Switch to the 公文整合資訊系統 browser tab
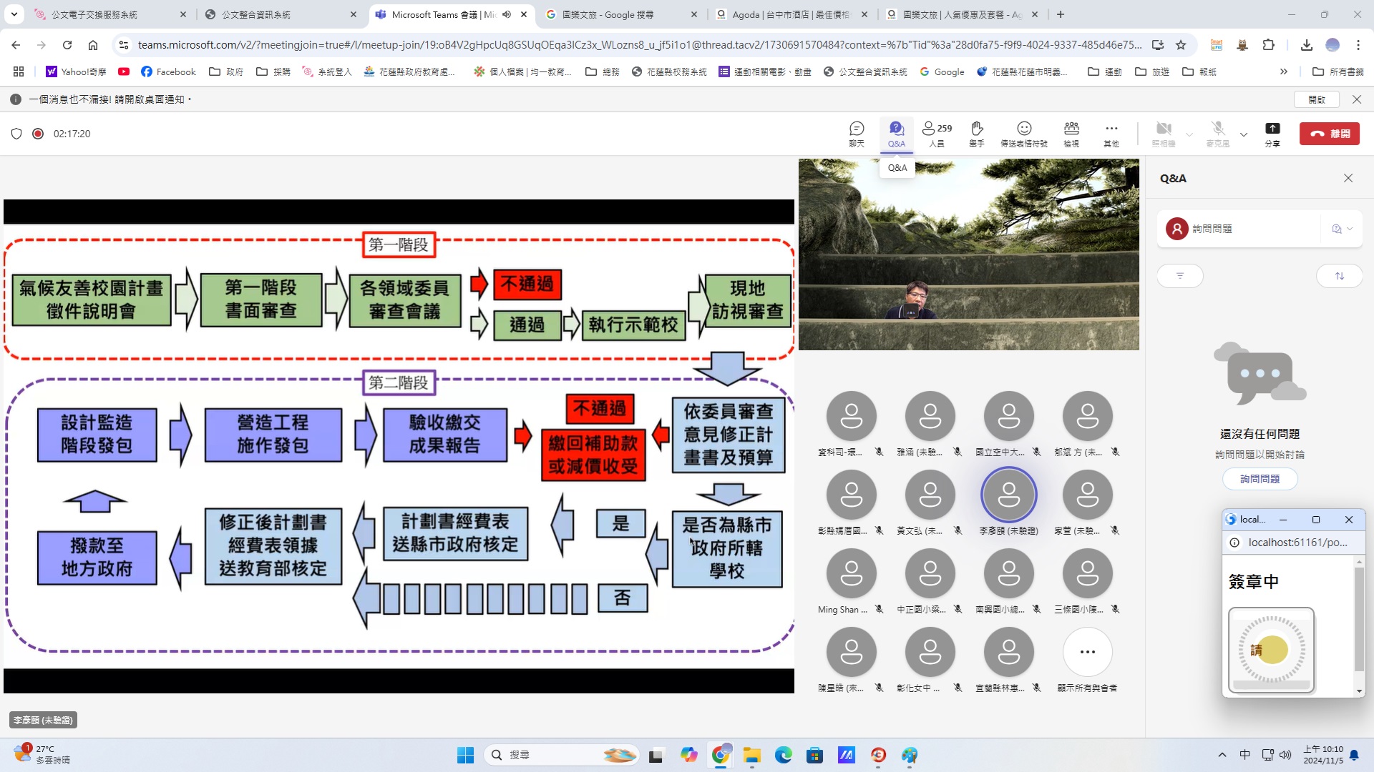The image size is (1374, 772). [x=256, y=14]
